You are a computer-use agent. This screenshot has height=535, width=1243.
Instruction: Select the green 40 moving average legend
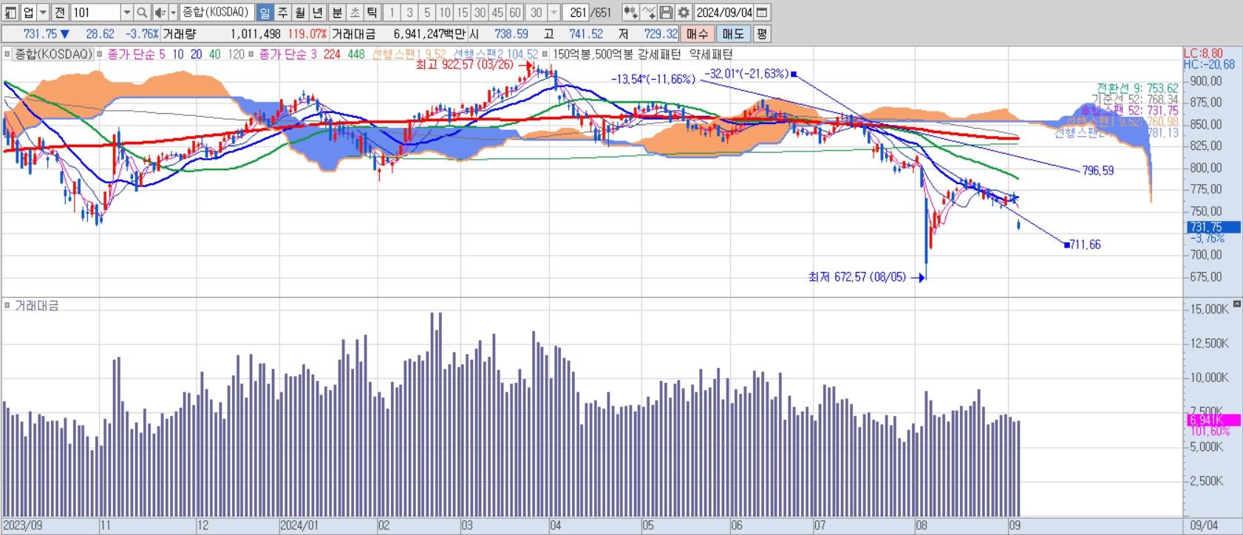[x=214, y=54]
